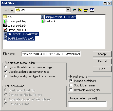Select Ignore file attribute preservation tags
This screenshot has height=111, width=113.
(6, 67)
